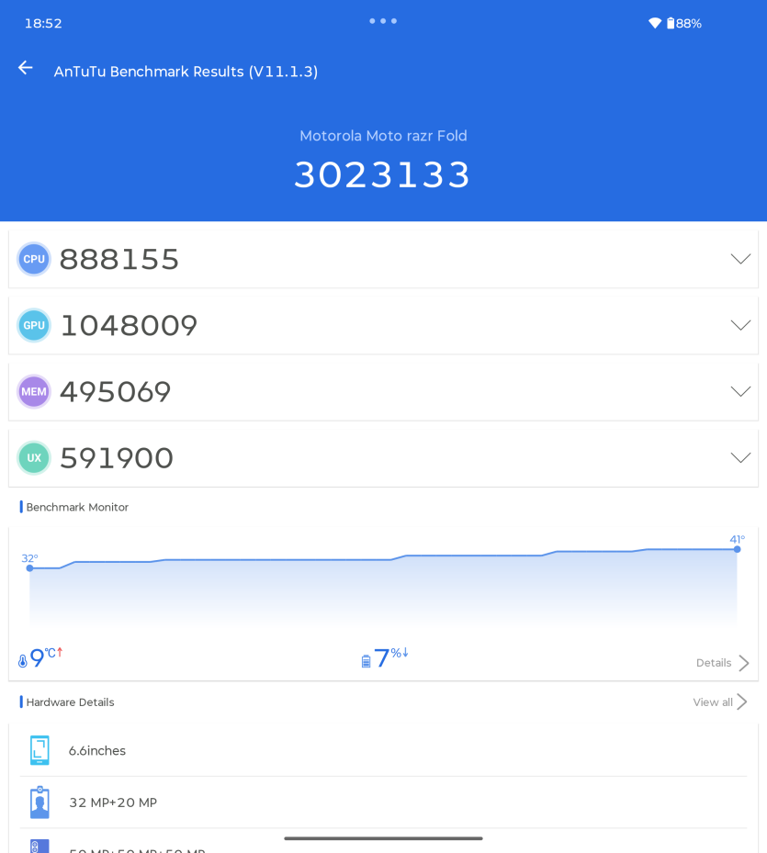Tap the front camera icon
This screenshot has height=853, width=767.
39,802
